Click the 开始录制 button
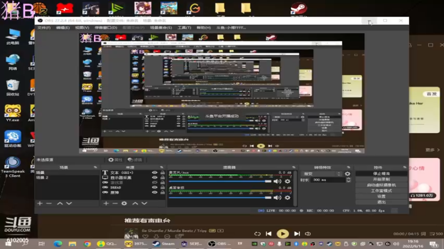444x249 pixels. point(381,179)
